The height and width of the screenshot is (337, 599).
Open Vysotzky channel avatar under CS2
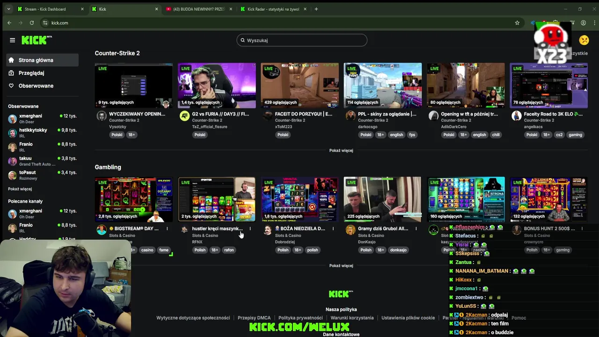pos(102,116)
